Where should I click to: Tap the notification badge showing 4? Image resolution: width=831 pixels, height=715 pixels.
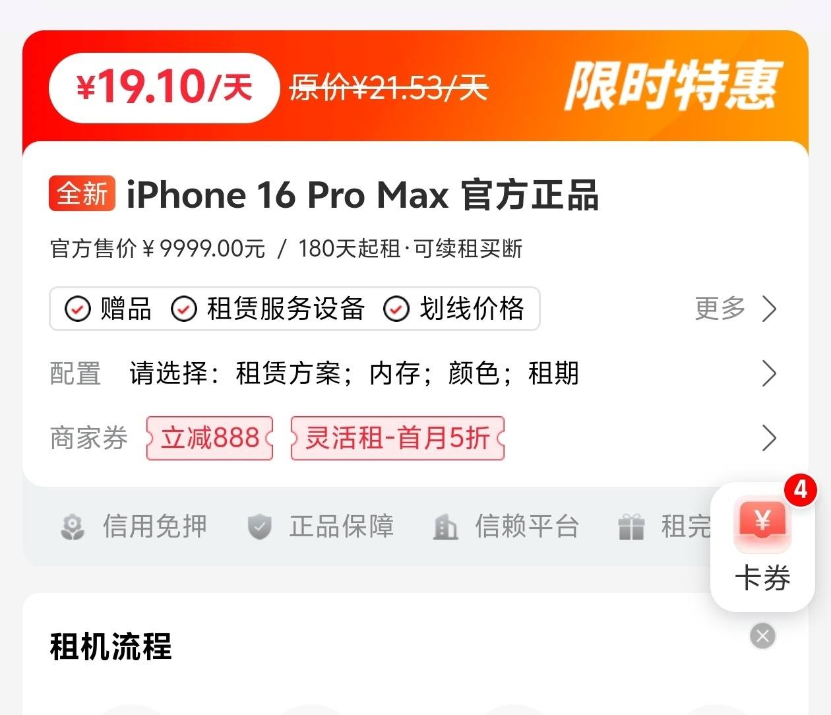point(800,489)
